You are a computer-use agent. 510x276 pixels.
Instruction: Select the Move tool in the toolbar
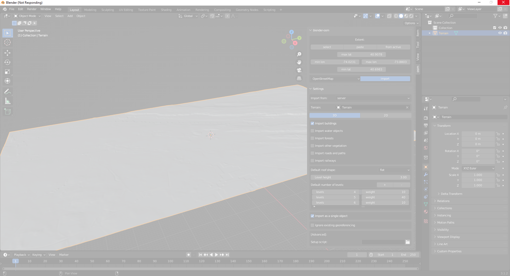pyautogui.click(x=8, y=53)
